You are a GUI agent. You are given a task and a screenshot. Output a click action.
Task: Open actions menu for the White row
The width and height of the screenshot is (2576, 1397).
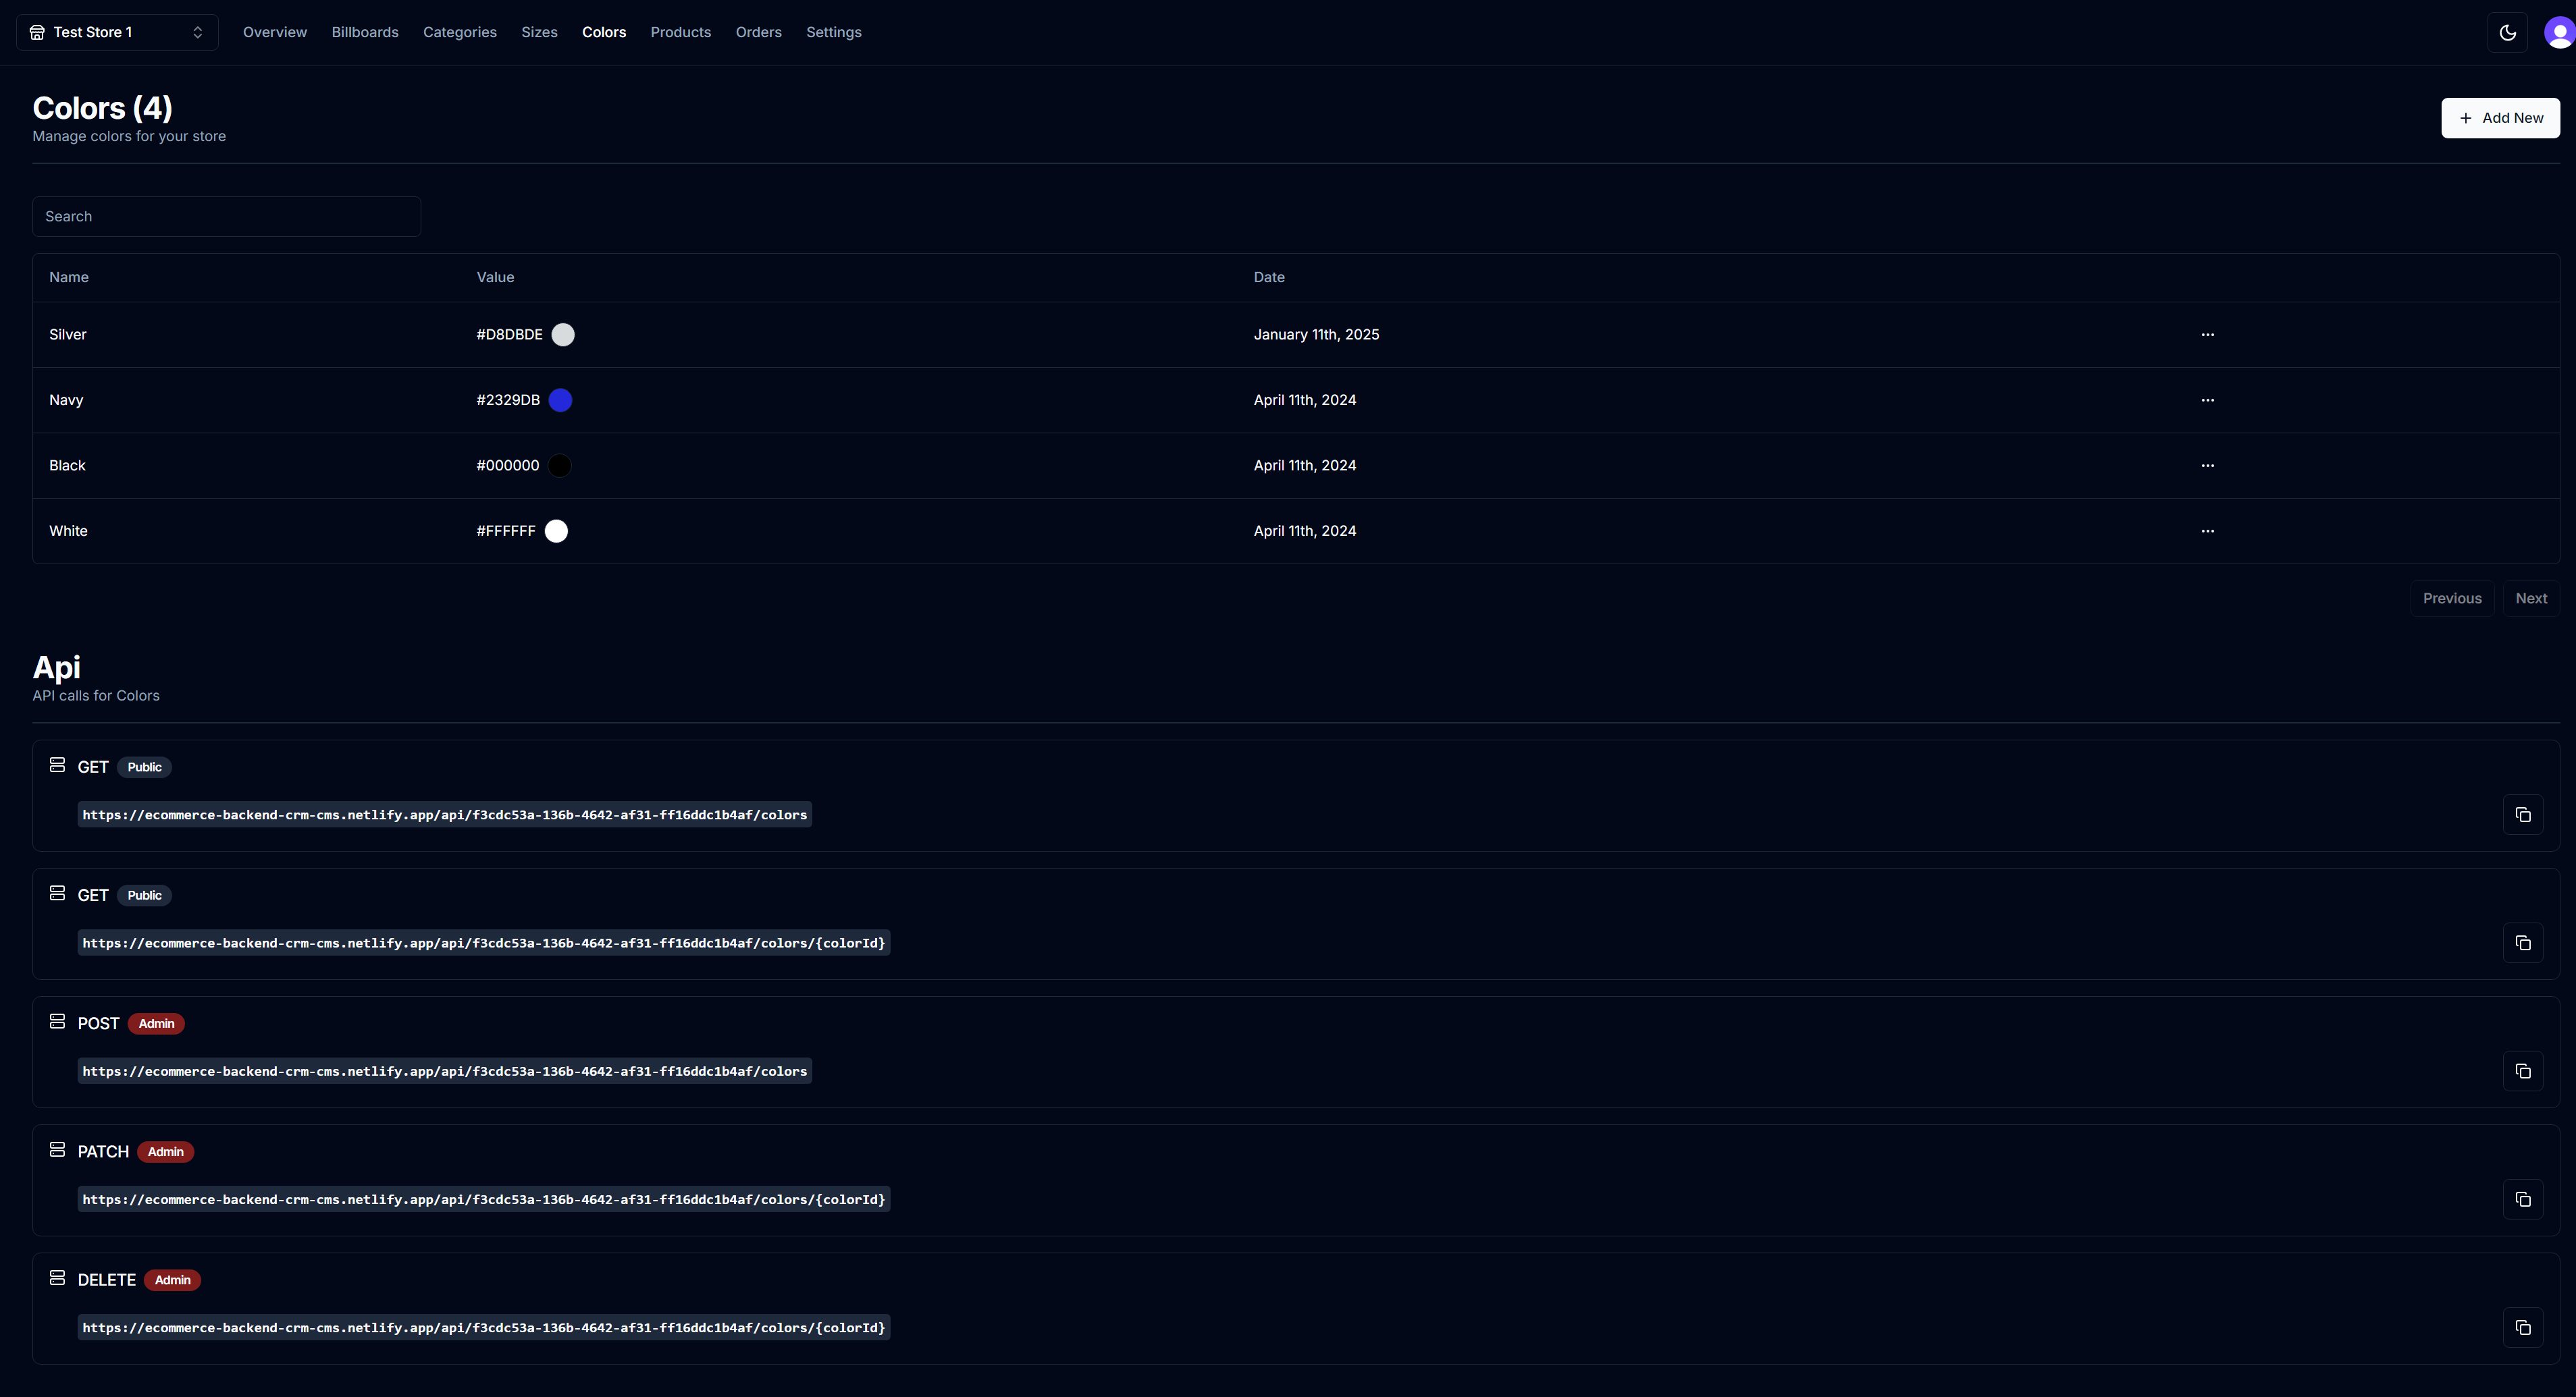point(2207,530)
